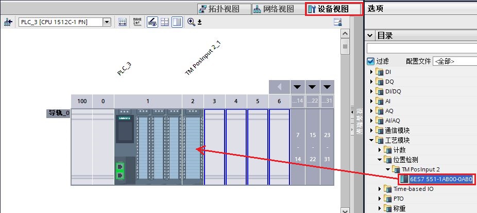Image resolution: width=477 pixels, height=213 pixels.
Task: Click the 位置检测 folder icon
Action: tap(387, 160)
